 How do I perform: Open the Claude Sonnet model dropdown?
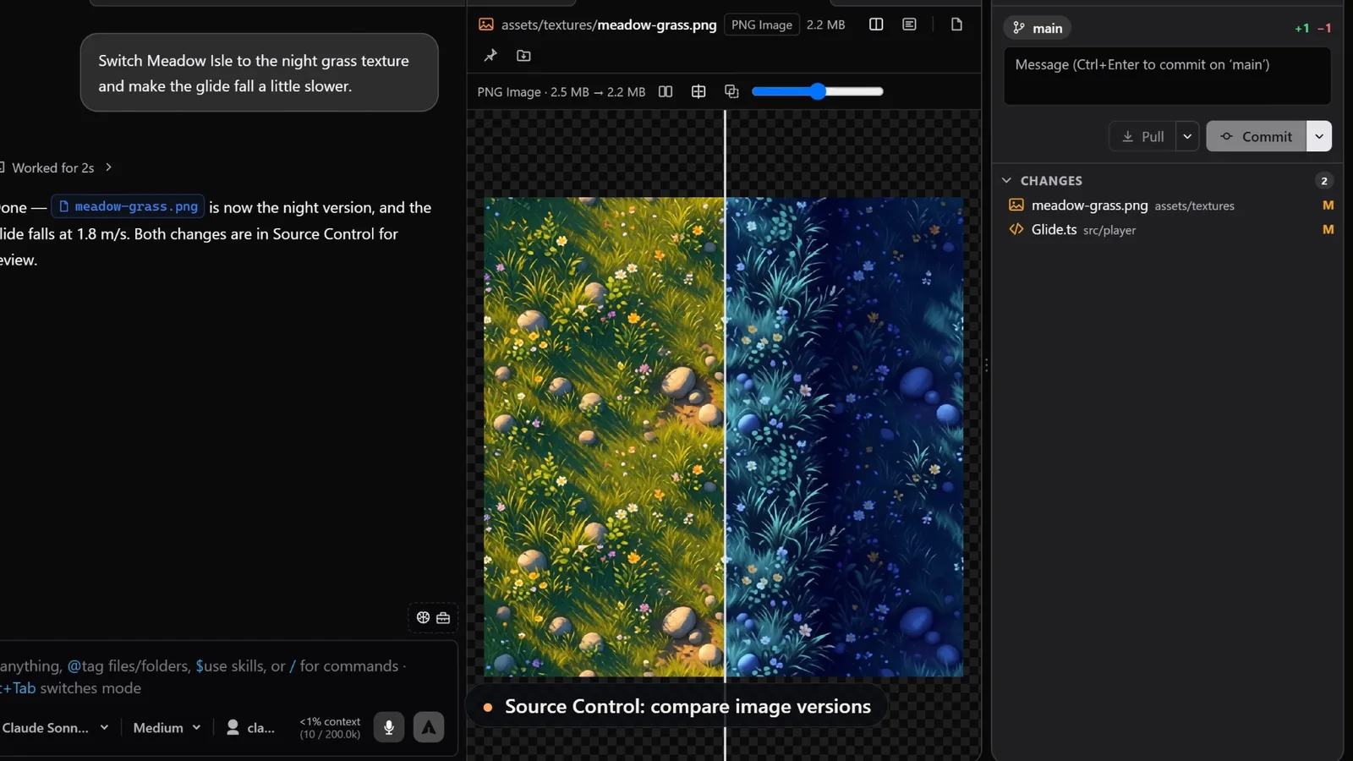[x=54, y=727]
